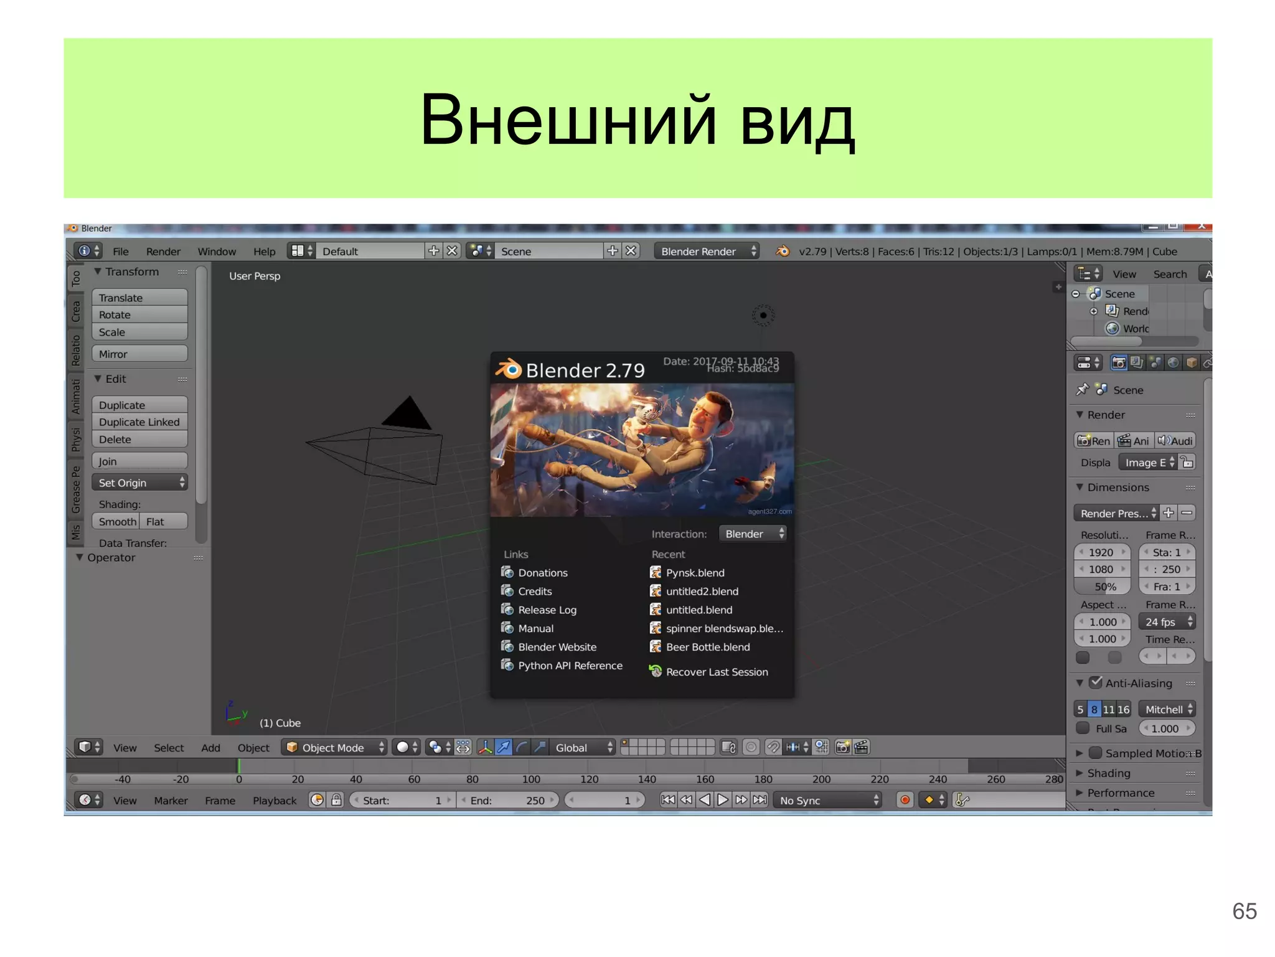Delete the Default screen layout
Viewport: 1275px width, 957px height.
pyautogui.click(x=452, y=251)
